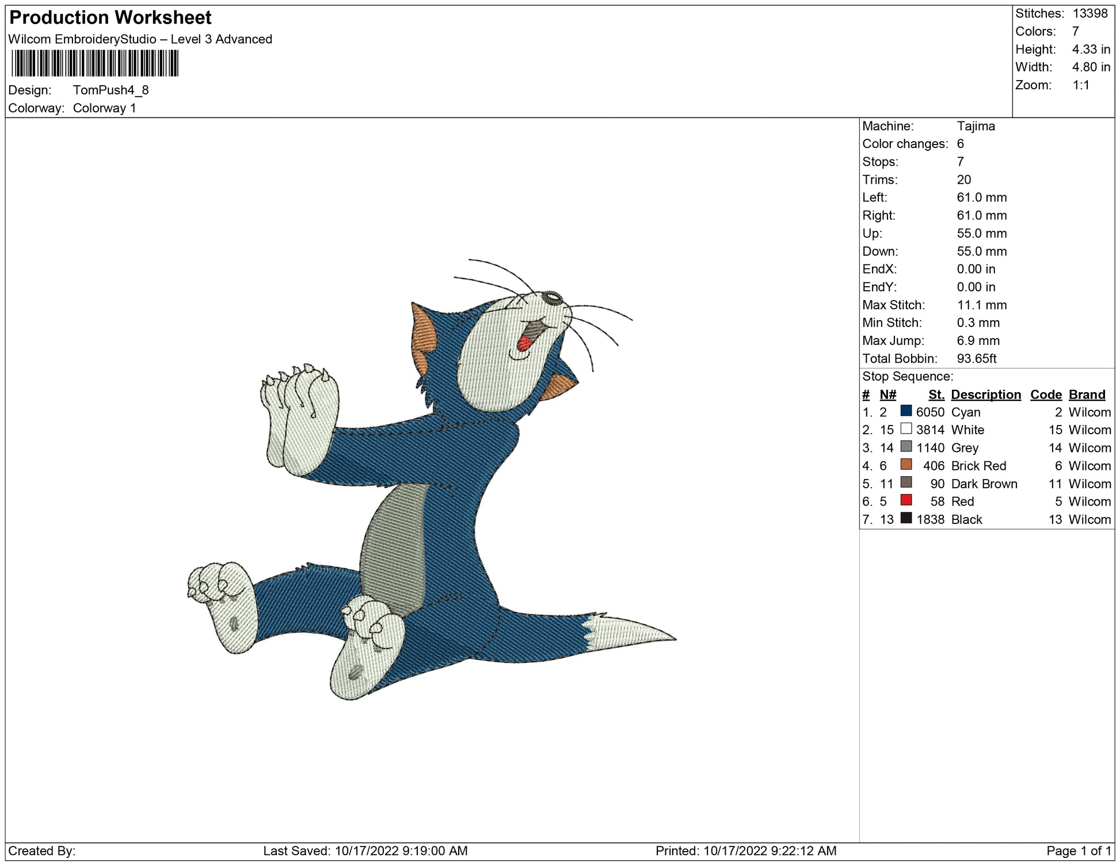Click the barcode image
Screen dimensions: 1120x862
(x=94, y=63)
